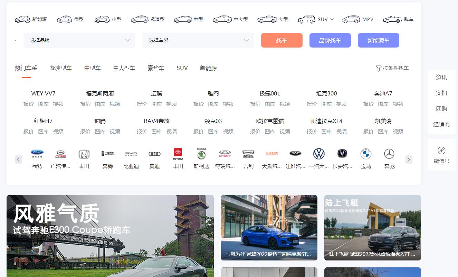The width and height of the screenshot is (458, 277).
Task: Open the 奥迪 Audi rings logo
Action: tap(154, 154)
